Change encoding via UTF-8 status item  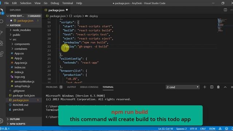(x=193, y=128)
